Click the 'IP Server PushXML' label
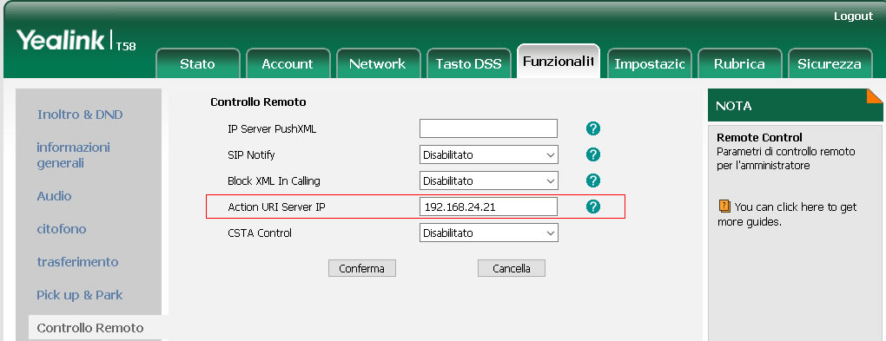The width and height of the screenshot is (886, 341). click(272, 128)
